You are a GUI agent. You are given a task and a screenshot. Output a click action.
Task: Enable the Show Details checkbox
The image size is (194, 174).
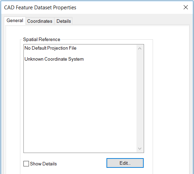pos(26,164)
